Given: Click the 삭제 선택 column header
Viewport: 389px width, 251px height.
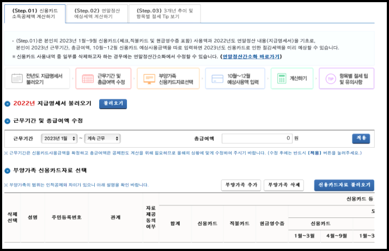Looking at the screenshot, I should click(13, 217).
